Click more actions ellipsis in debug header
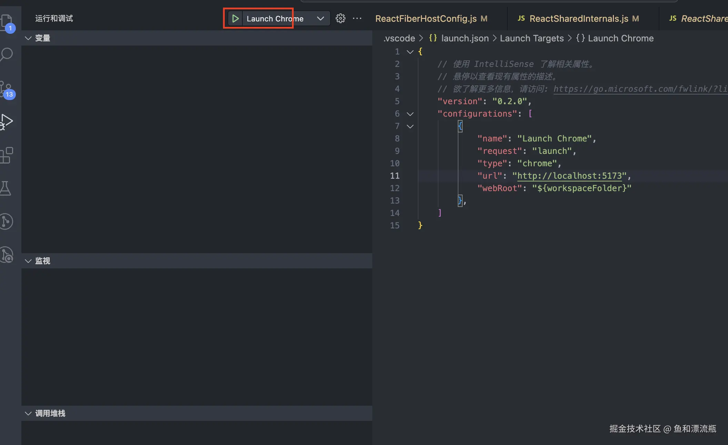728x445 pixels. click(x=357, y=19)
